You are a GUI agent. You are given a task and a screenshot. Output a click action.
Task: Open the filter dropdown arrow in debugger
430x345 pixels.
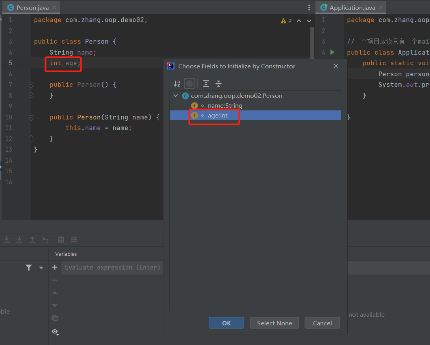pyautogui.click(x=41, y=268)
